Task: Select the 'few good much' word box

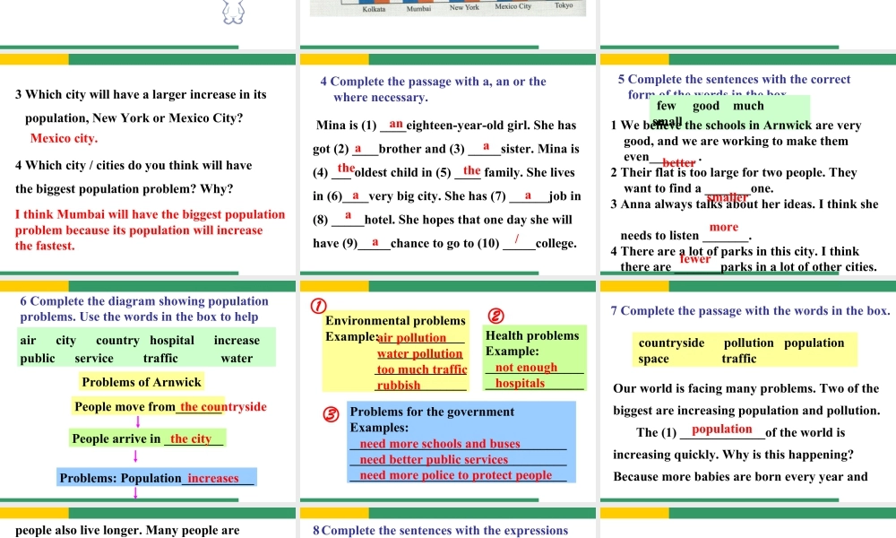Action: coord(728,108)
